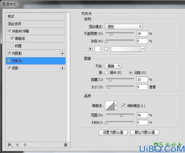
Task: Click the 范围 value field showing 56
Action: click(x=142, y=115)
